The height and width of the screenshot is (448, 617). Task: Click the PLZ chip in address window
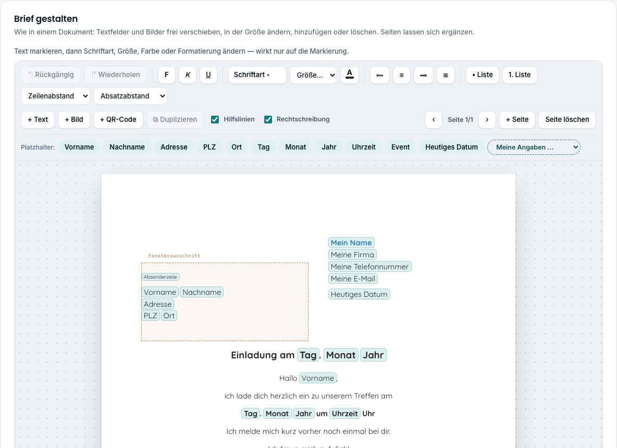(150, 316)
